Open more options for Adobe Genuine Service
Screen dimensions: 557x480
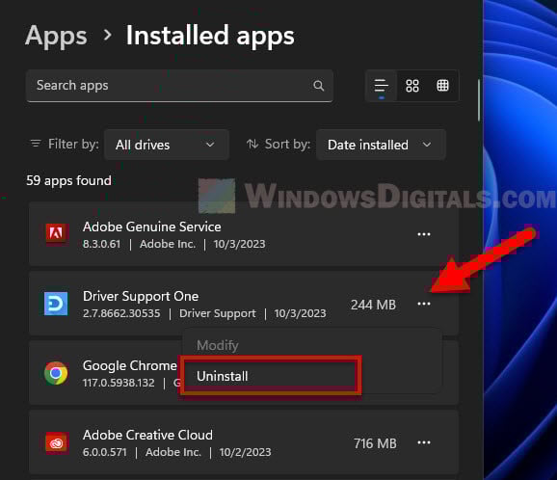pos(424,234)
